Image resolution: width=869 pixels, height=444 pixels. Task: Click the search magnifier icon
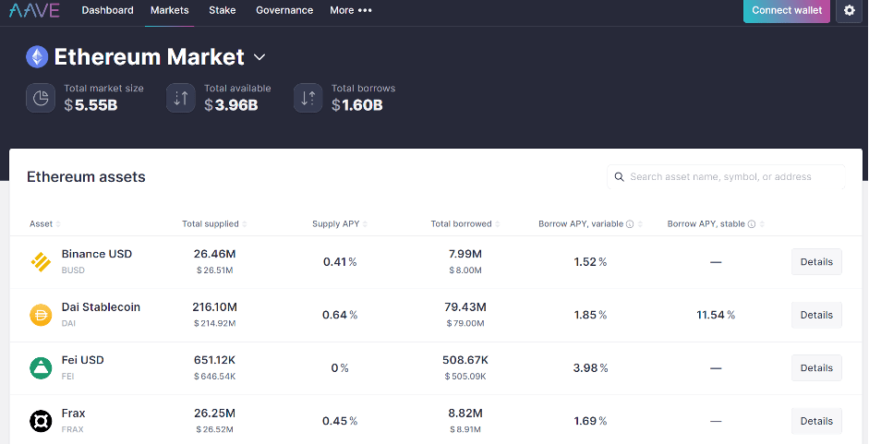(x=619, y=177)
